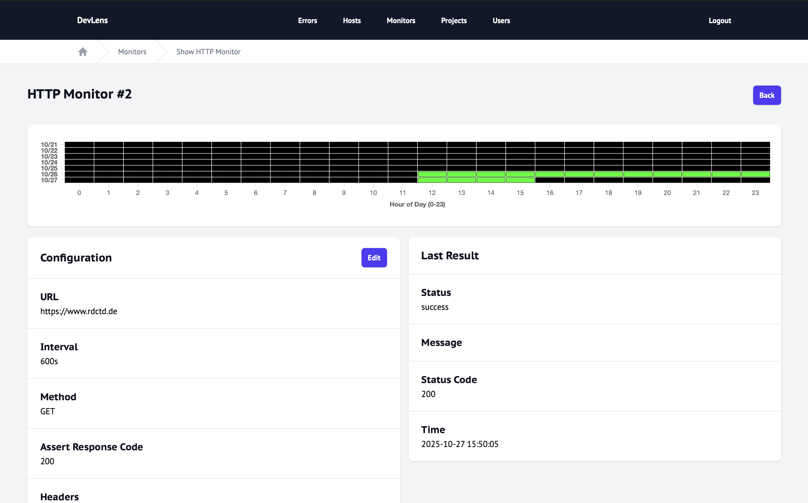
Task: Click the URL https://www.rdctd.de
Action: (79, 311)
